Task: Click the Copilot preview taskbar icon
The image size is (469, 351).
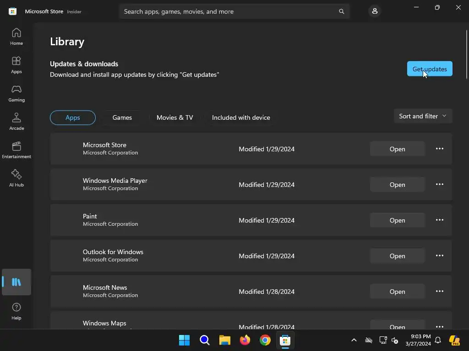Action: pos(455,340)
